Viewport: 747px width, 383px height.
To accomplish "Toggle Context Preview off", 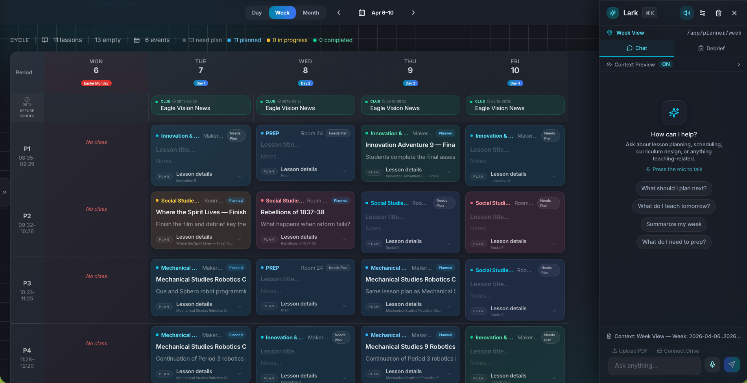I will point(666,64).
